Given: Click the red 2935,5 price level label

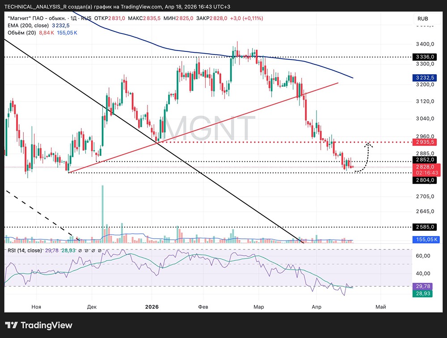Looking at the screenshot, I should tap(425, 142).
